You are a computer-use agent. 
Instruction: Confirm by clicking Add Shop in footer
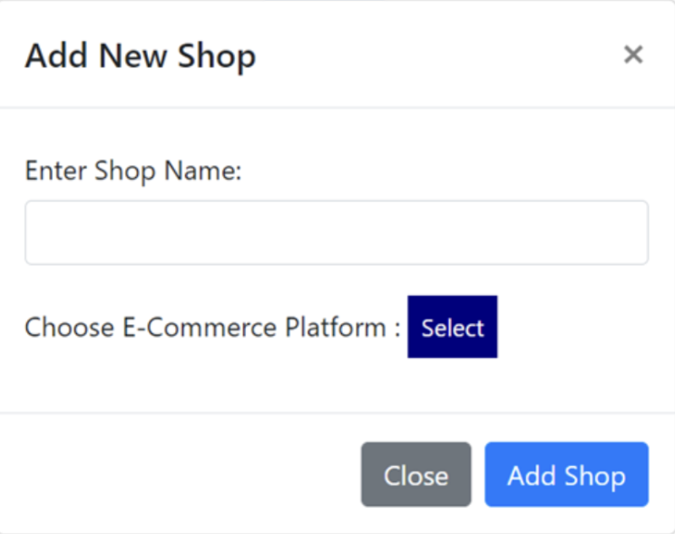[566, 475]
